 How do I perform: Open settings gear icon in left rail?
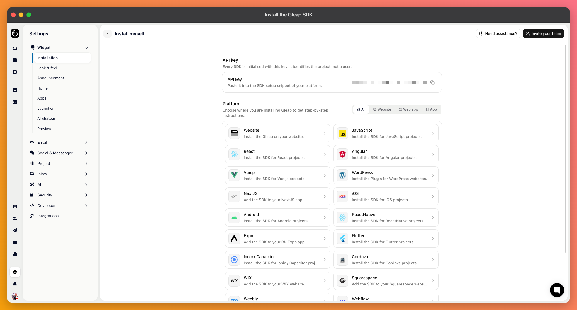click(15, 272)
